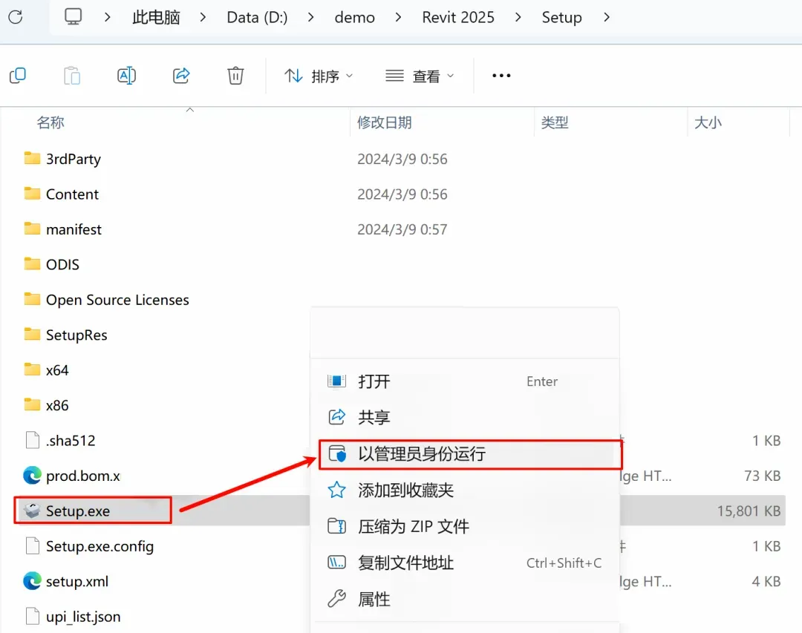This screenshot has width=802, height=633.
Task: Click the shield icon for 以管理员身份运行
Action: (337, 453)
